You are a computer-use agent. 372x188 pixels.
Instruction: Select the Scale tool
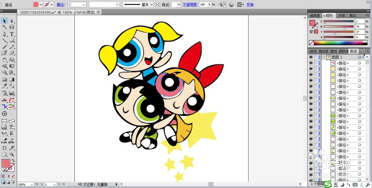click(x=12, y=60)
